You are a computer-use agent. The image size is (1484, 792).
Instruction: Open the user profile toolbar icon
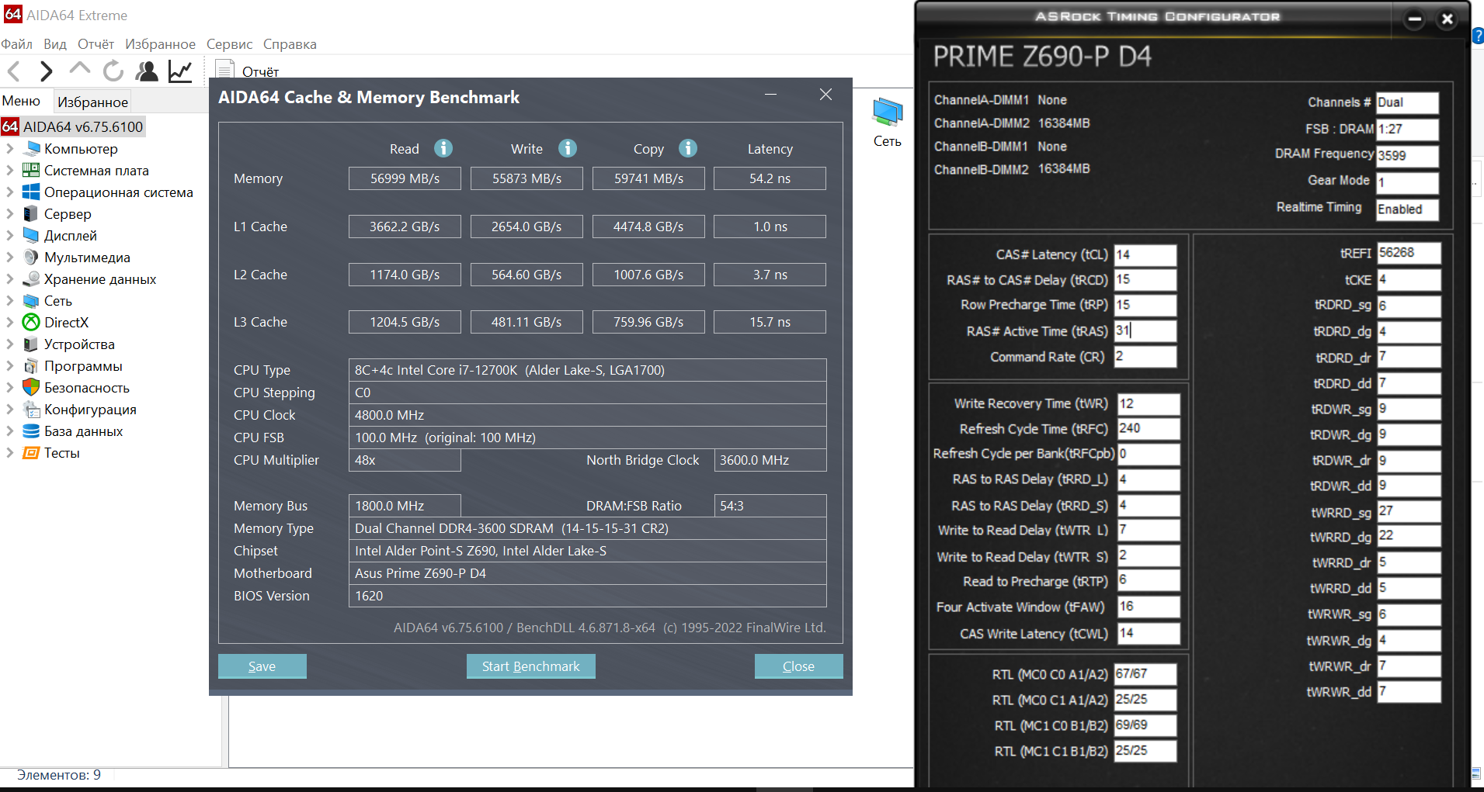point(147,71)
